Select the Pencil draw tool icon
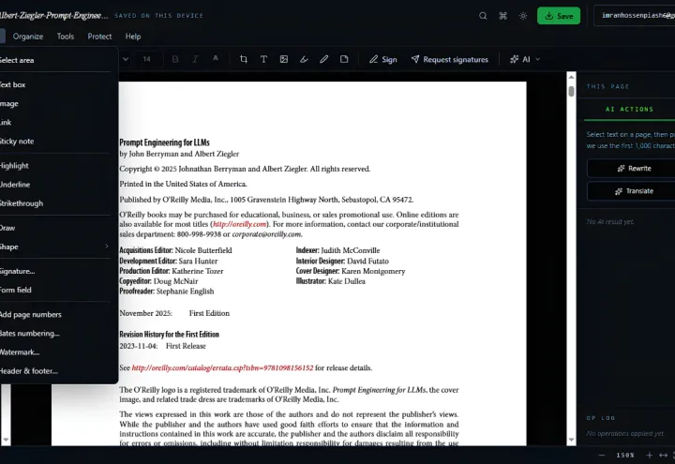 324,59
